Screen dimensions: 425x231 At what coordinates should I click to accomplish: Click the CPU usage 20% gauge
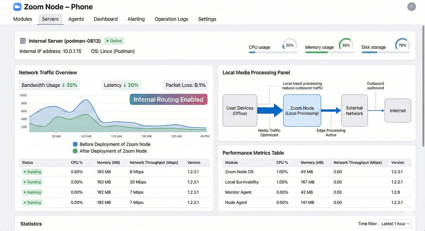290,45
